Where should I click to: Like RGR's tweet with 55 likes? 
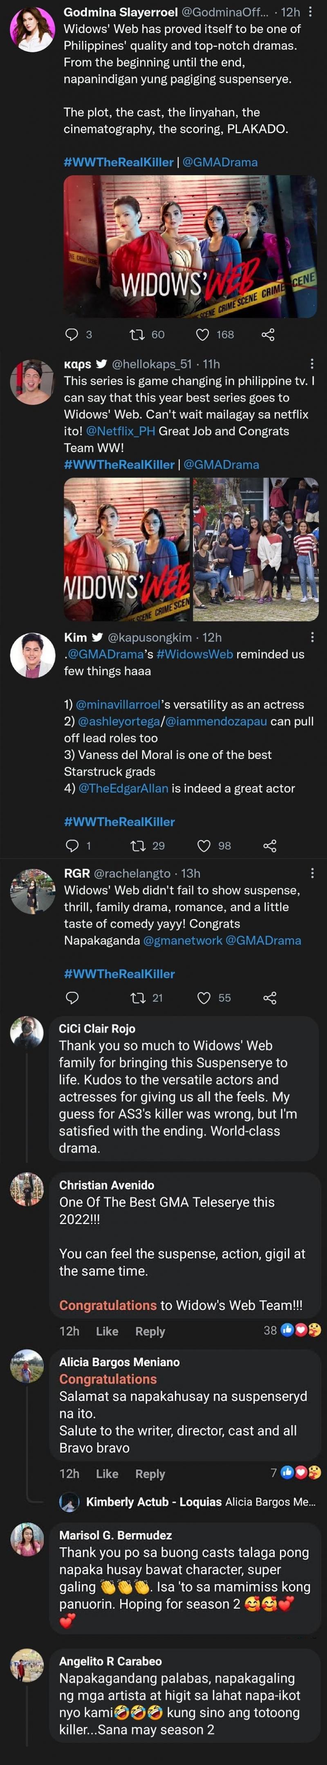(204, 998)
